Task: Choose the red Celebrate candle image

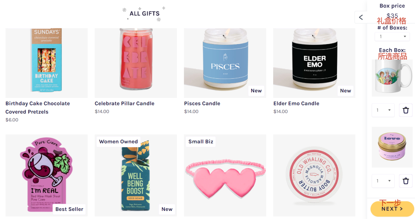Action: pyautogui.click(x=136, y=63)
